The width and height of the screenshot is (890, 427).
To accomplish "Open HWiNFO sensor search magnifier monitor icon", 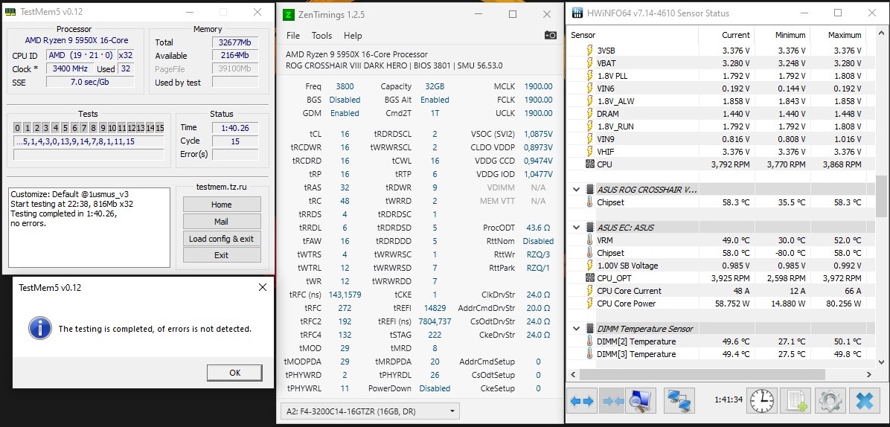I will tap(641, 402).
